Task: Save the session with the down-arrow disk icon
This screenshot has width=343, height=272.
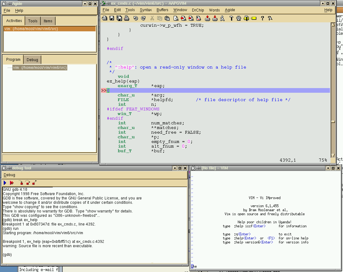Action: pyautogui.click(x=215, y=18)
